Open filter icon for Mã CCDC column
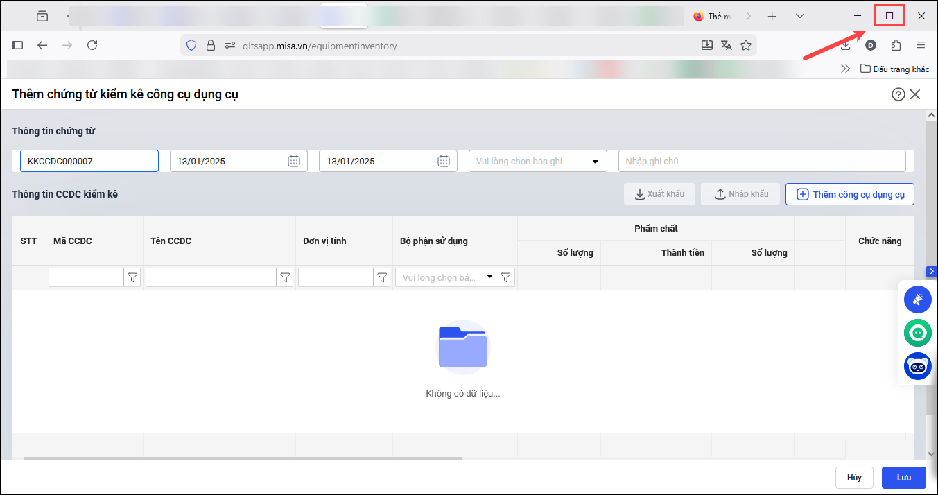The height and width of the screenshot is (495, 938). [x=132, y=277]
